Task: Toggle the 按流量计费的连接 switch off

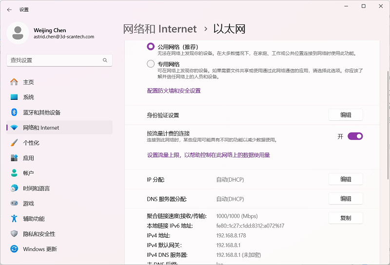Action: 355,136
